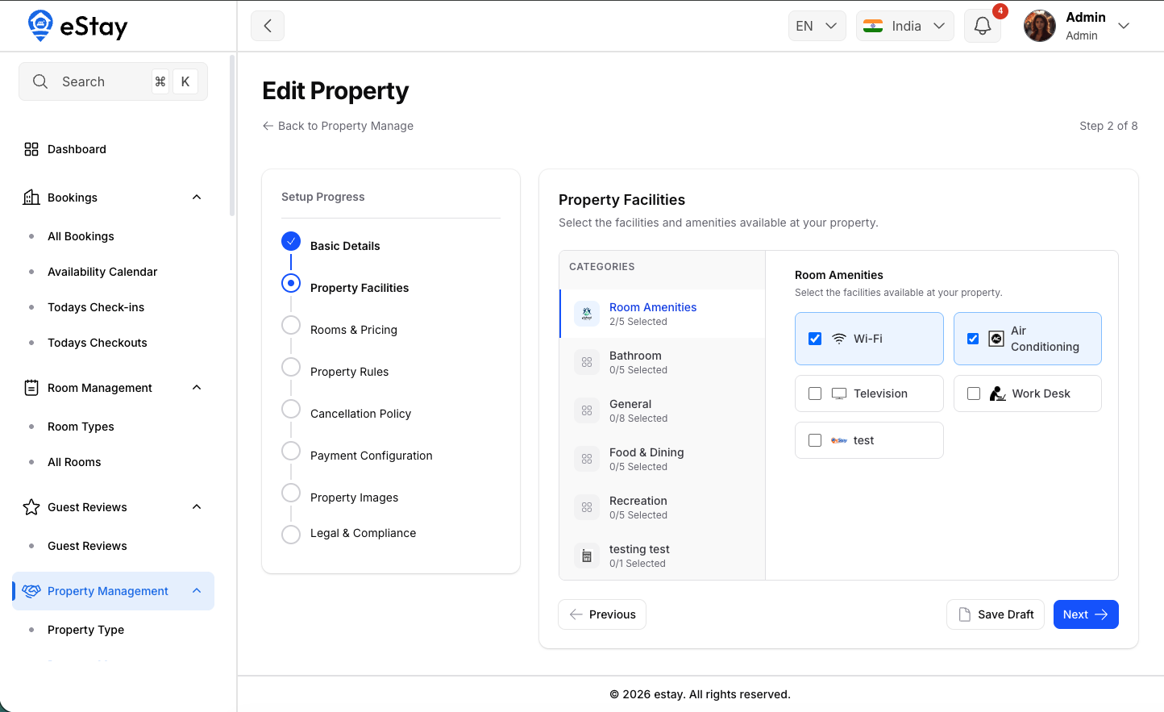
Task: Click the sidebar Search input field
Action: click(113, 81)
